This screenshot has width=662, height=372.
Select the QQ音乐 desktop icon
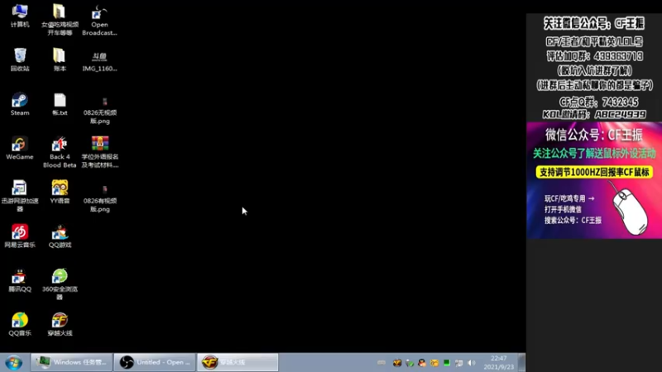20,324
